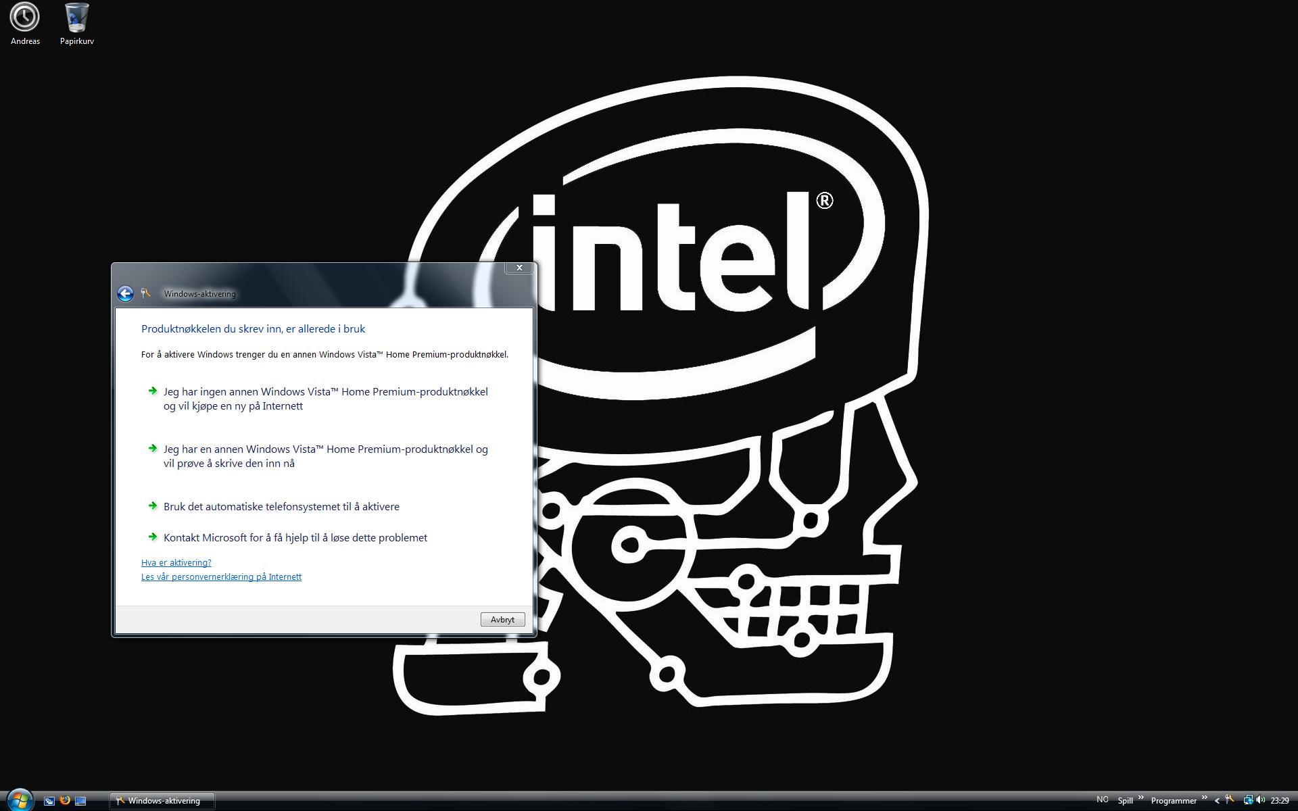This screenshot has width=1298, height=811.
Task: Click the Switch between windows quick launch icon
Action: [x=49, y=801]
